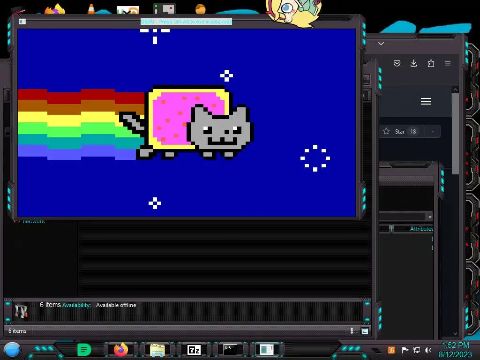Switch Explorer to large icons view
This screenshot has height=360, width=480.
coord(365,331)
